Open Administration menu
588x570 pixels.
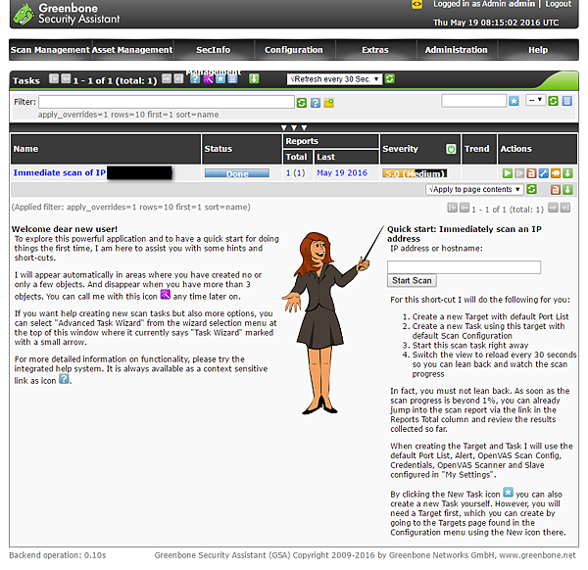456,50
